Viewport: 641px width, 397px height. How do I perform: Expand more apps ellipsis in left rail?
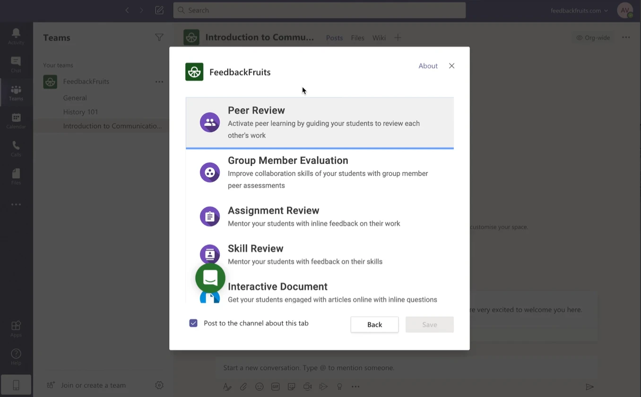pos(16,205)
